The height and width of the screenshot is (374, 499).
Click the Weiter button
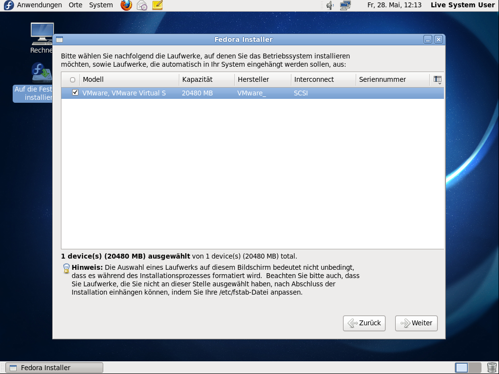click(x=416, y=323)
